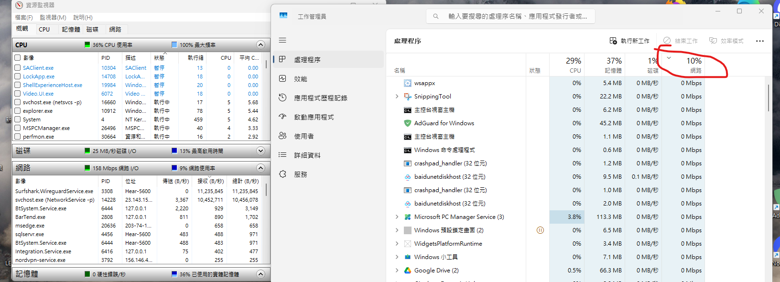Click the 效率模式 efficiency mode button
The width and height of the screenshot is (780, 282).
(x=726, y=41)
